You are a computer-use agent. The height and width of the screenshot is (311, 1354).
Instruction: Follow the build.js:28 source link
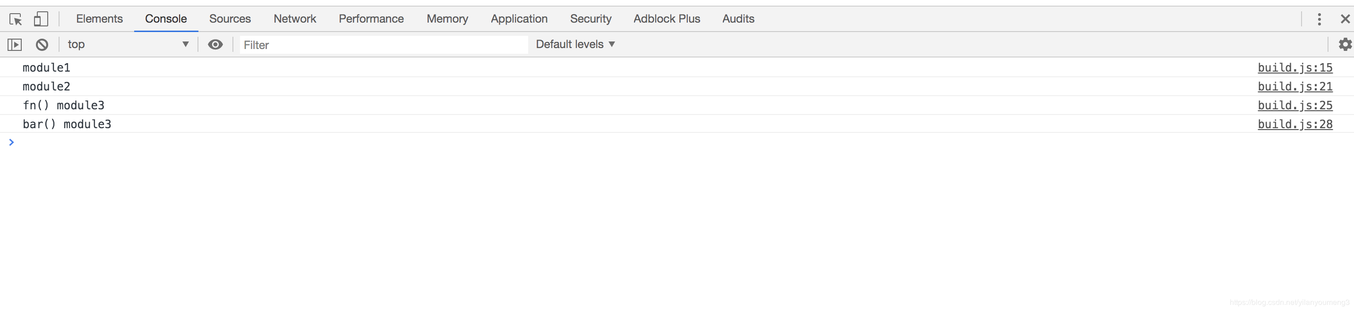click(x=1294, y=124)
